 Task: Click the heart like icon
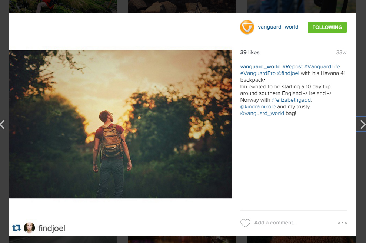[x=245, y=223]
